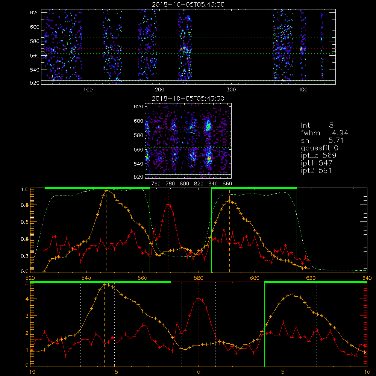Click the orange peak near -5 in lower plot

[x=105, y=285]
